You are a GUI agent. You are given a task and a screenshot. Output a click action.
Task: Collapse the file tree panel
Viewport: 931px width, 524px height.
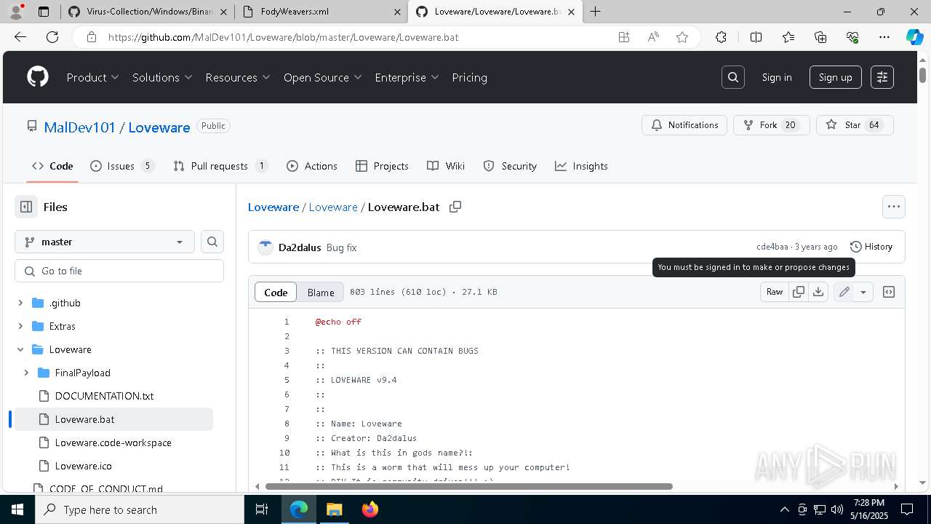pos(26,207)
